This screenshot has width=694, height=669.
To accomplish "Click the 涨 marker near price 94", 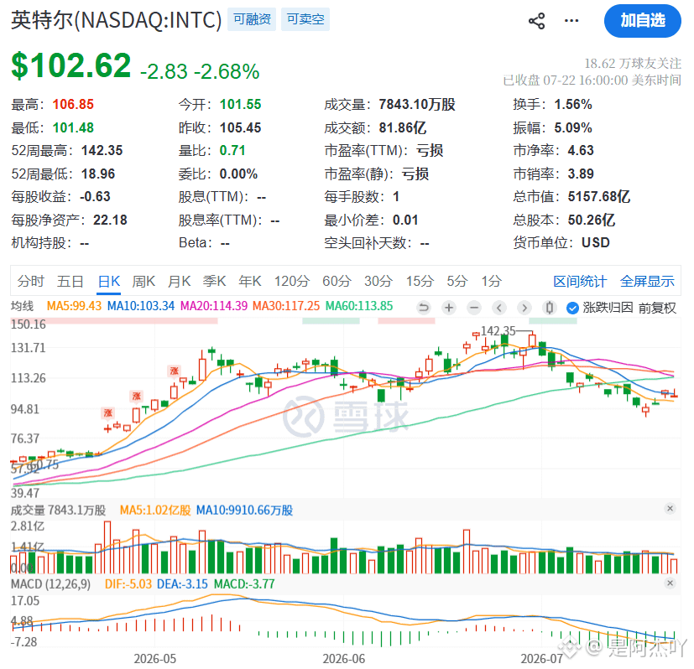I will tap(107, 413).
